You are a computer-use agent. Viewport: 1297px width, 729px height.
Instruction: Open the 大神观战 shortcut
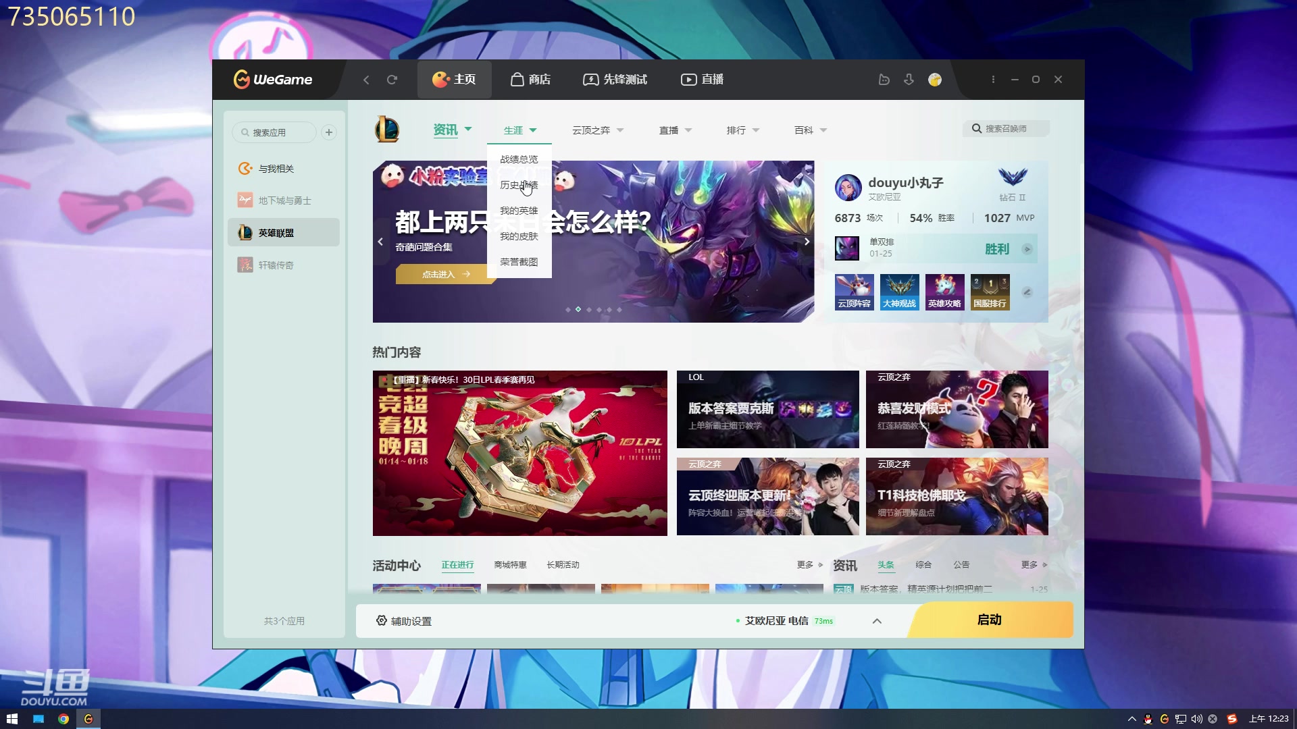coord(899,292)
